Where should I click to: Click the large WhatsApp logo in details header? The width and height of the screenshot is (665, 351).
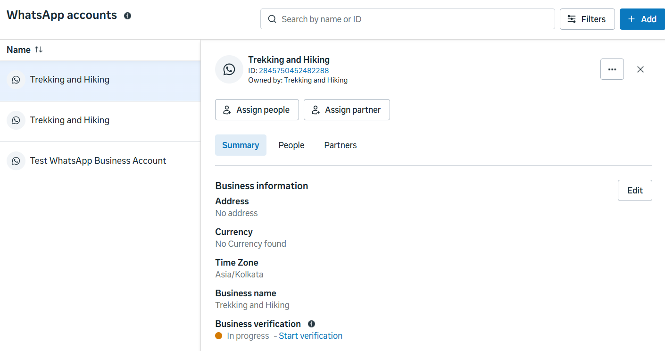(229, 69)
